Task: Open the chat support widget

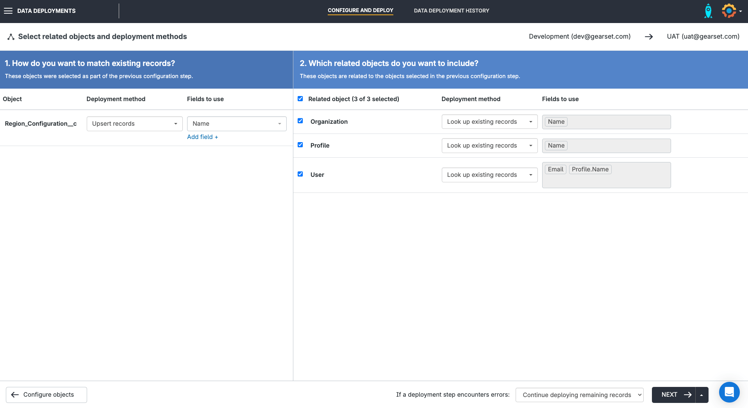Action: (729, 392)
